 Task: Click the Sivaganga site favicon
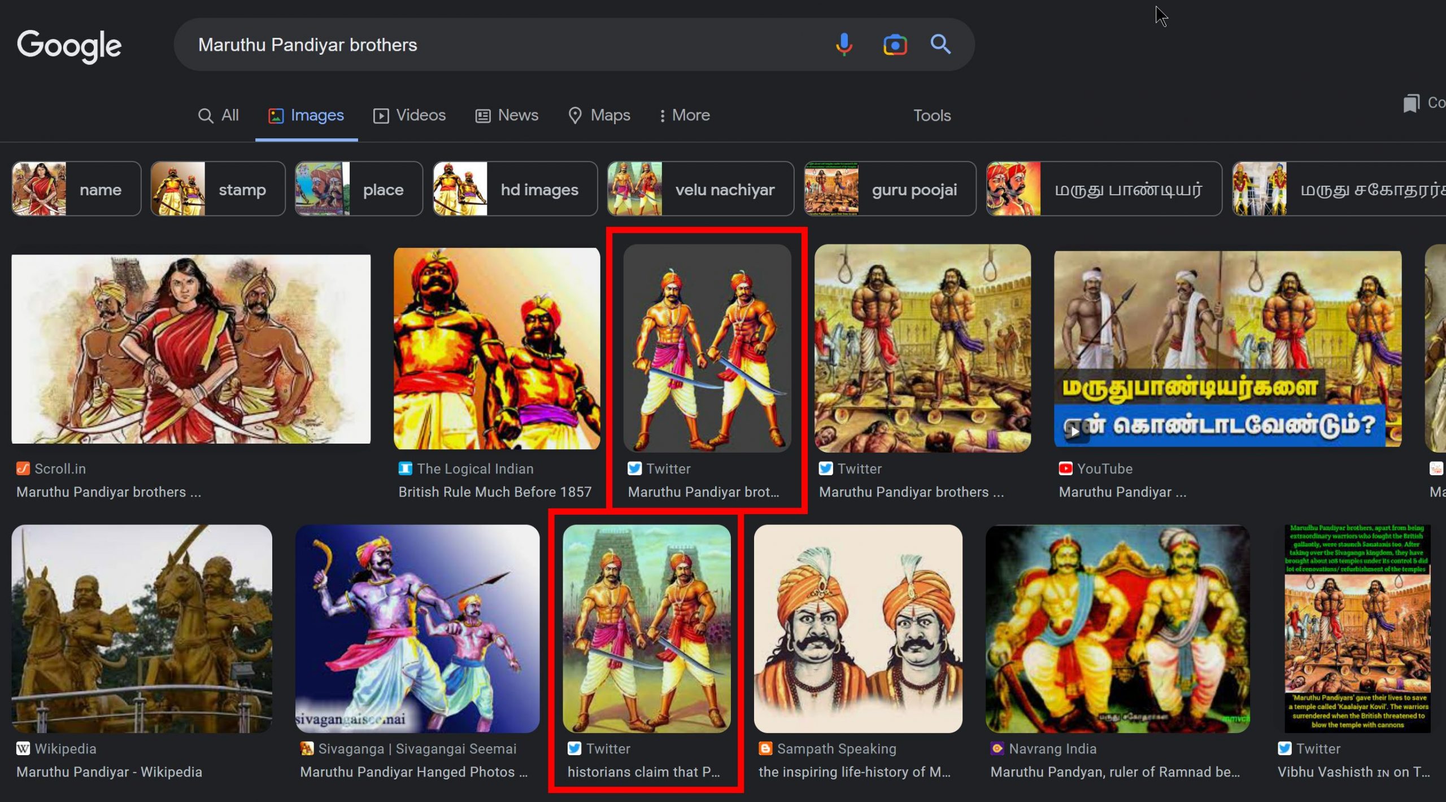pos(307,748)
